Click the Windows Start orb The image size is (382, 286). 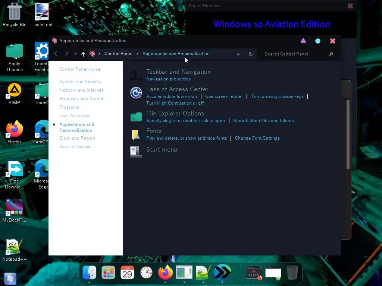[10, 279]
